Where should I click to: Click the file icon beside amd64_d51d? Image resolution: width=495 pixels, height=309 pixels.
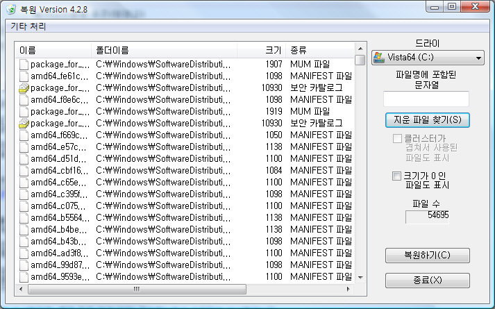click(x=24, y=159)
